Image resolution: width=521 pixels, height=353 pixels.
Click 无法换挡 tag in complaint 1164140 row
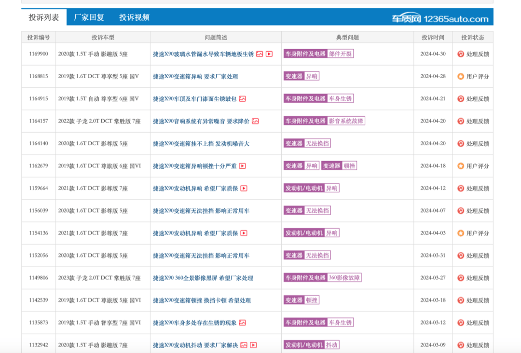pyautogui.click(x=317, y=143)
